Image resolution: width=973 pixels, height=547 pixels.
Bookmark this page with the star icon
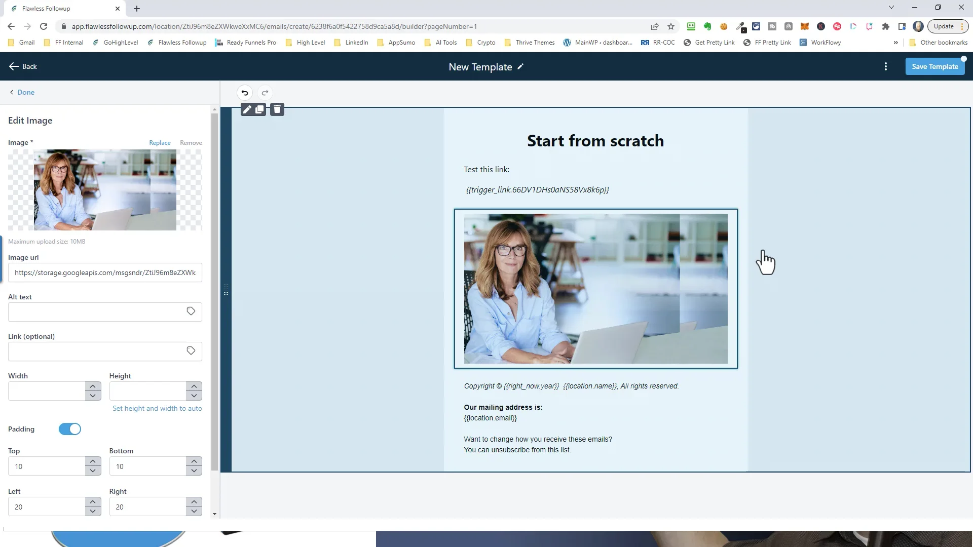(x=671, y=26)
